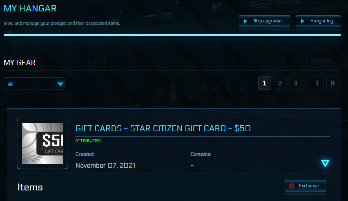Open the Ship upgrades page

coord(264,21)
